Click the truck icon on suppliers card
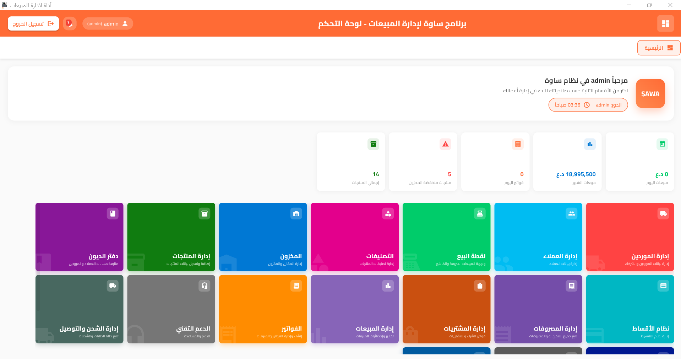 [x=663, y=213]
